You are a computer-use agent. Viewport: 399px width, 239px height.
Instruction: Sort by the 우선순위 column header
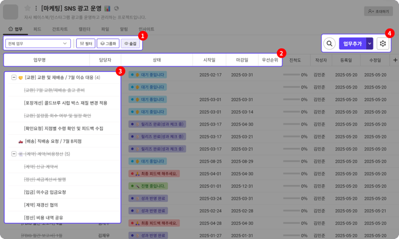tap(269, 60)
